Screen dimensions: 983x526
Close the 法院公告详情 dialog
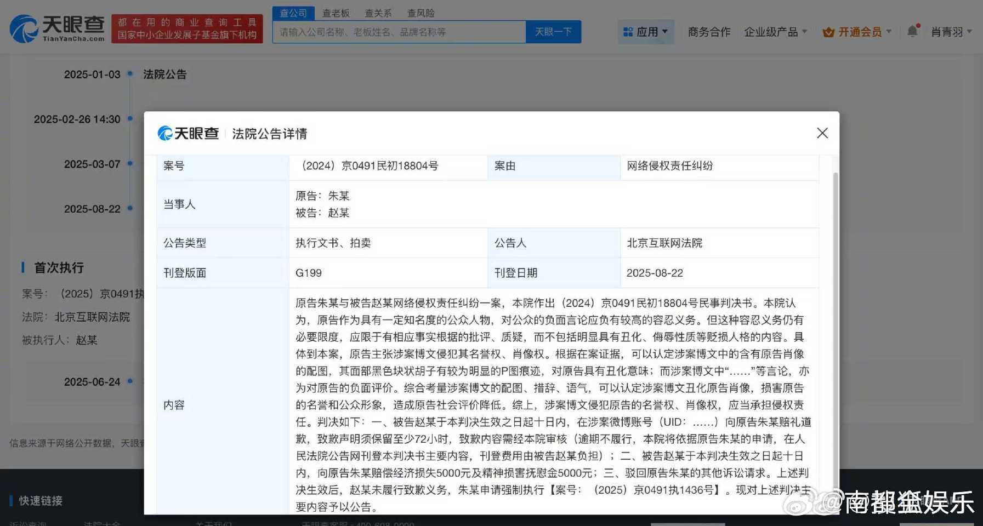coord(822,133)
